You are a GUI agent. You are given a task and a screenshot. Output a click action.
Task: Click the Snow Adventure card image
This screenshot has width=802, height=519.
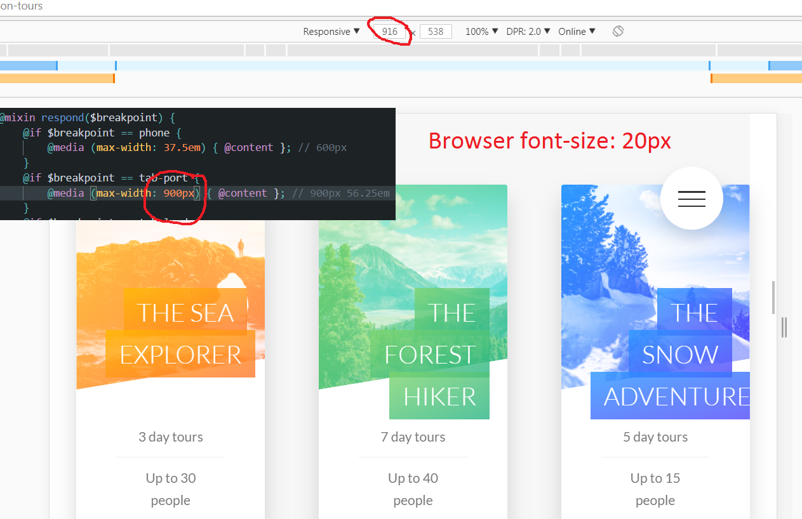(x=655, y=287)
